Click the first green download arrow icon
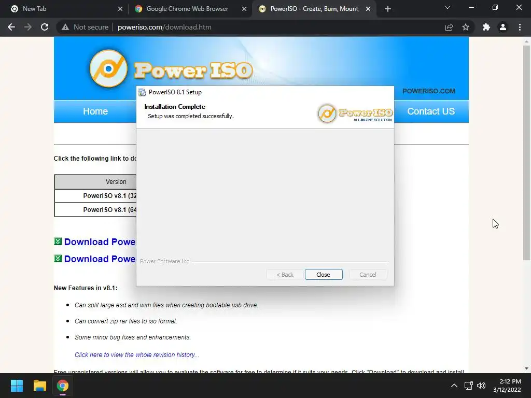Image resolution: width=531 pixels, height=398 pixels. [x=58, y=241]
